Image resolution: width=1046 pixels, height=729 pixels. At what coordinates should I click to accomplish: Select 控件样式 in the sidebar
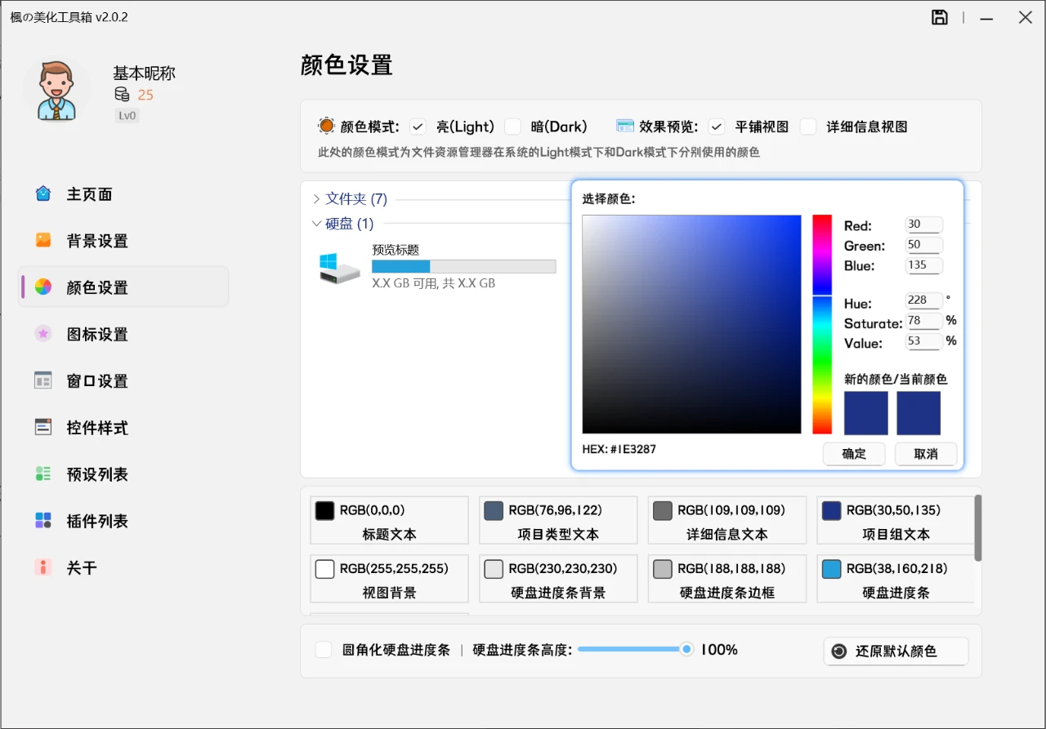[x=123, y=427]
